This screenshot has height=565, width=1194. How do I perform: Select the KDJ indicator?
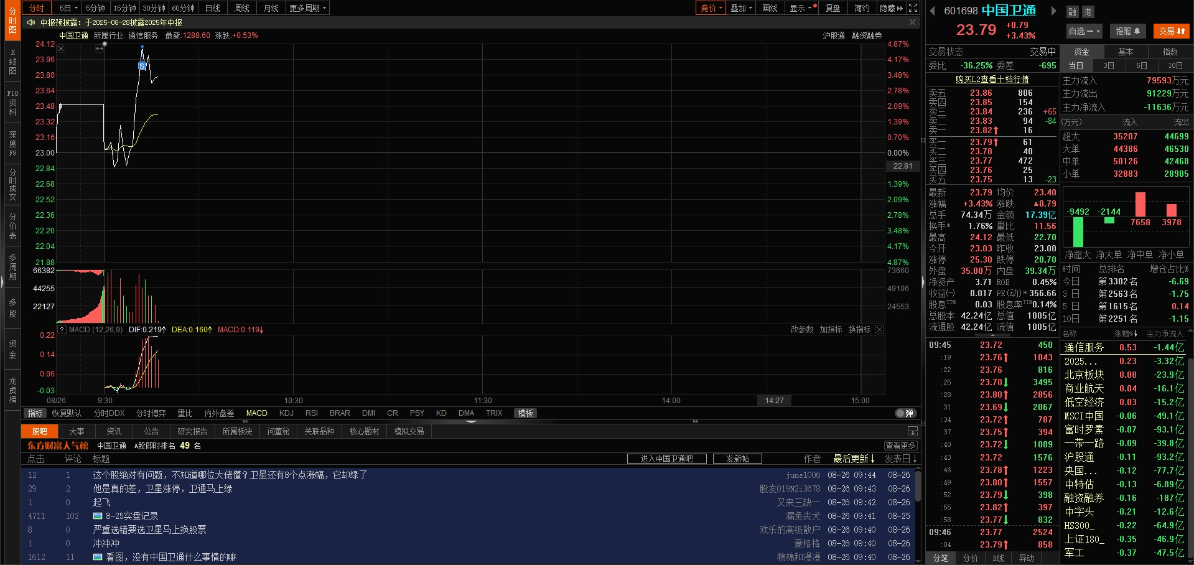click(286, 413)
